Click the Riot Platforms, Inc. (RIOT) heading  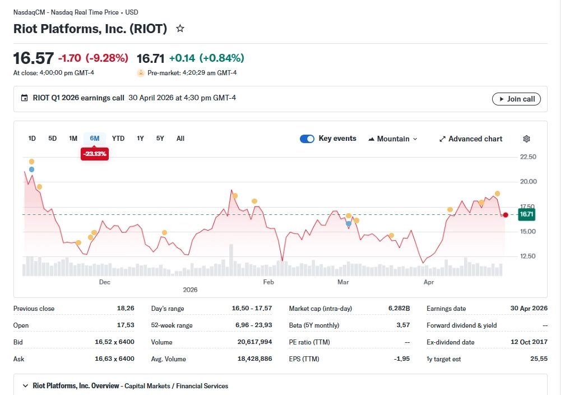click(90, 29)
